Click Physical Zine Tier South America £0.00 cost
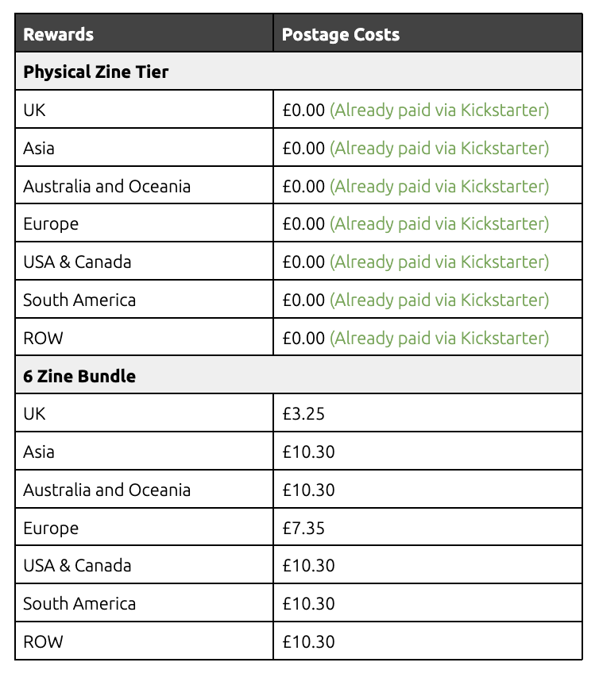599x674 pixels. click(x=303, y=300)
